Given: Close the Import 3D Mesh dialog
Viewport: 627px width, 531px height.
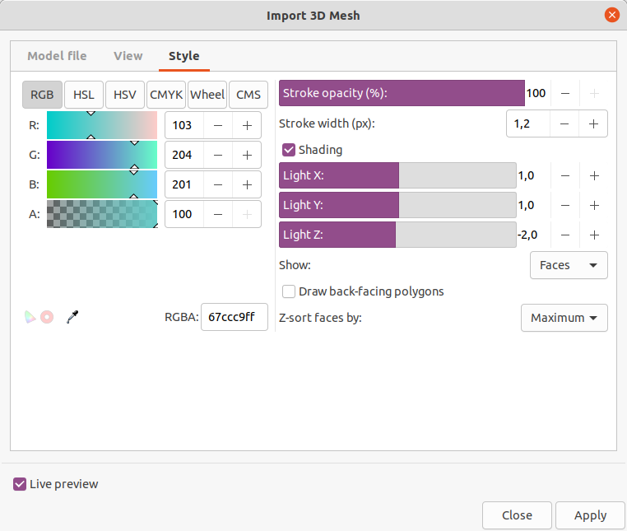Looking at the screenshot, I should point(612,15).
